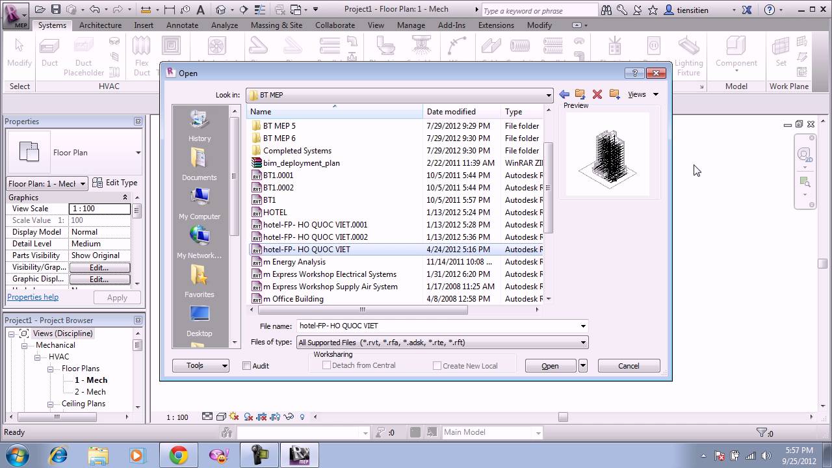
Task: Click Edit button for Visibility/Graphics overrides
Action: [x=99, y=268]
